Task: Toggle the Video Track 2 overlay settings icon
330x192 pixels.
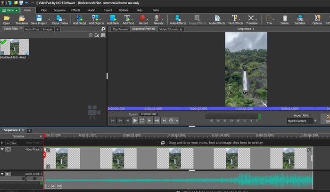Action: 14,143
